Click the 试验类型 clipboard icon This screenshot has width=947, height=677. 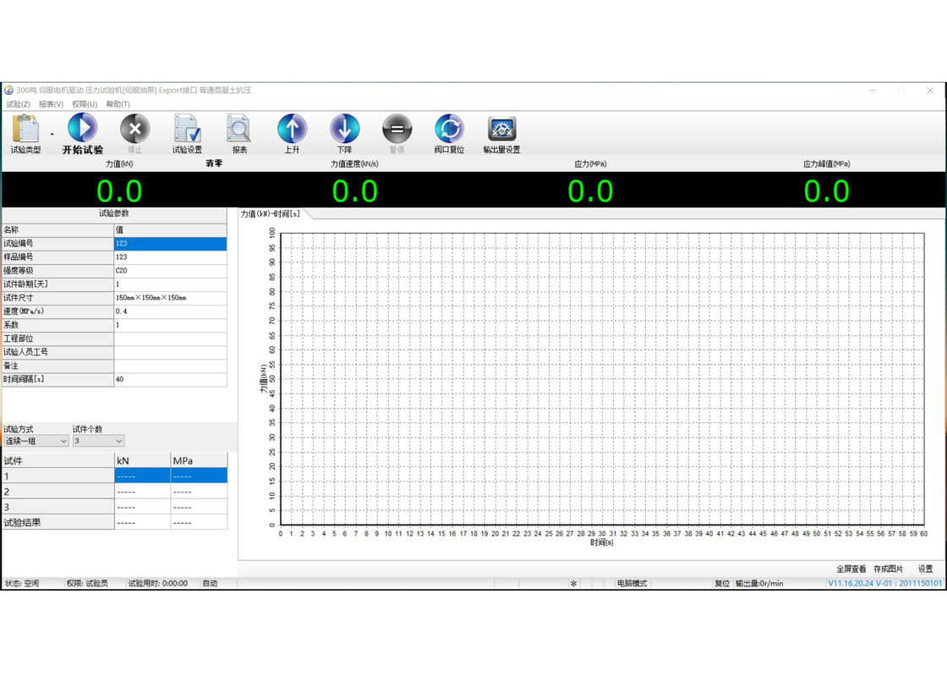tap(25, 129)
